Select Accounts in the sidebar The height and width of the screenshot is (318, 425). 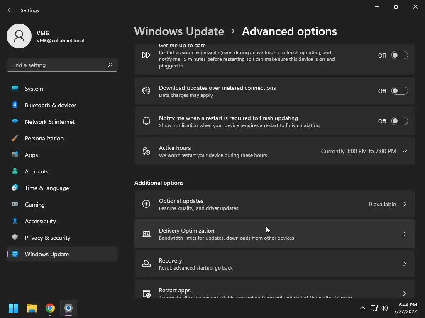[37, 171]
